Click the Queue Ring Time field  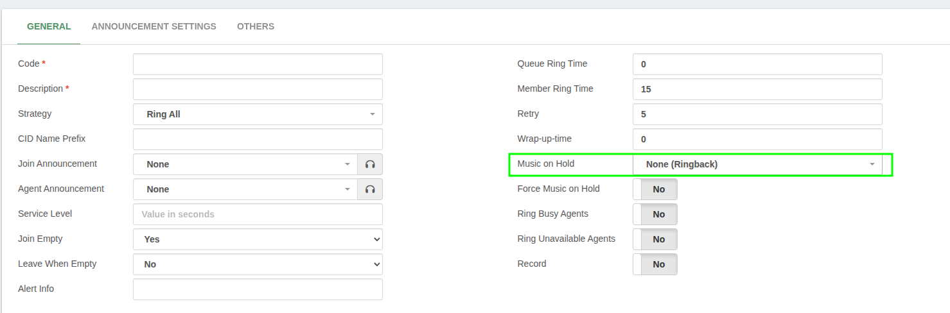[757, 64]
